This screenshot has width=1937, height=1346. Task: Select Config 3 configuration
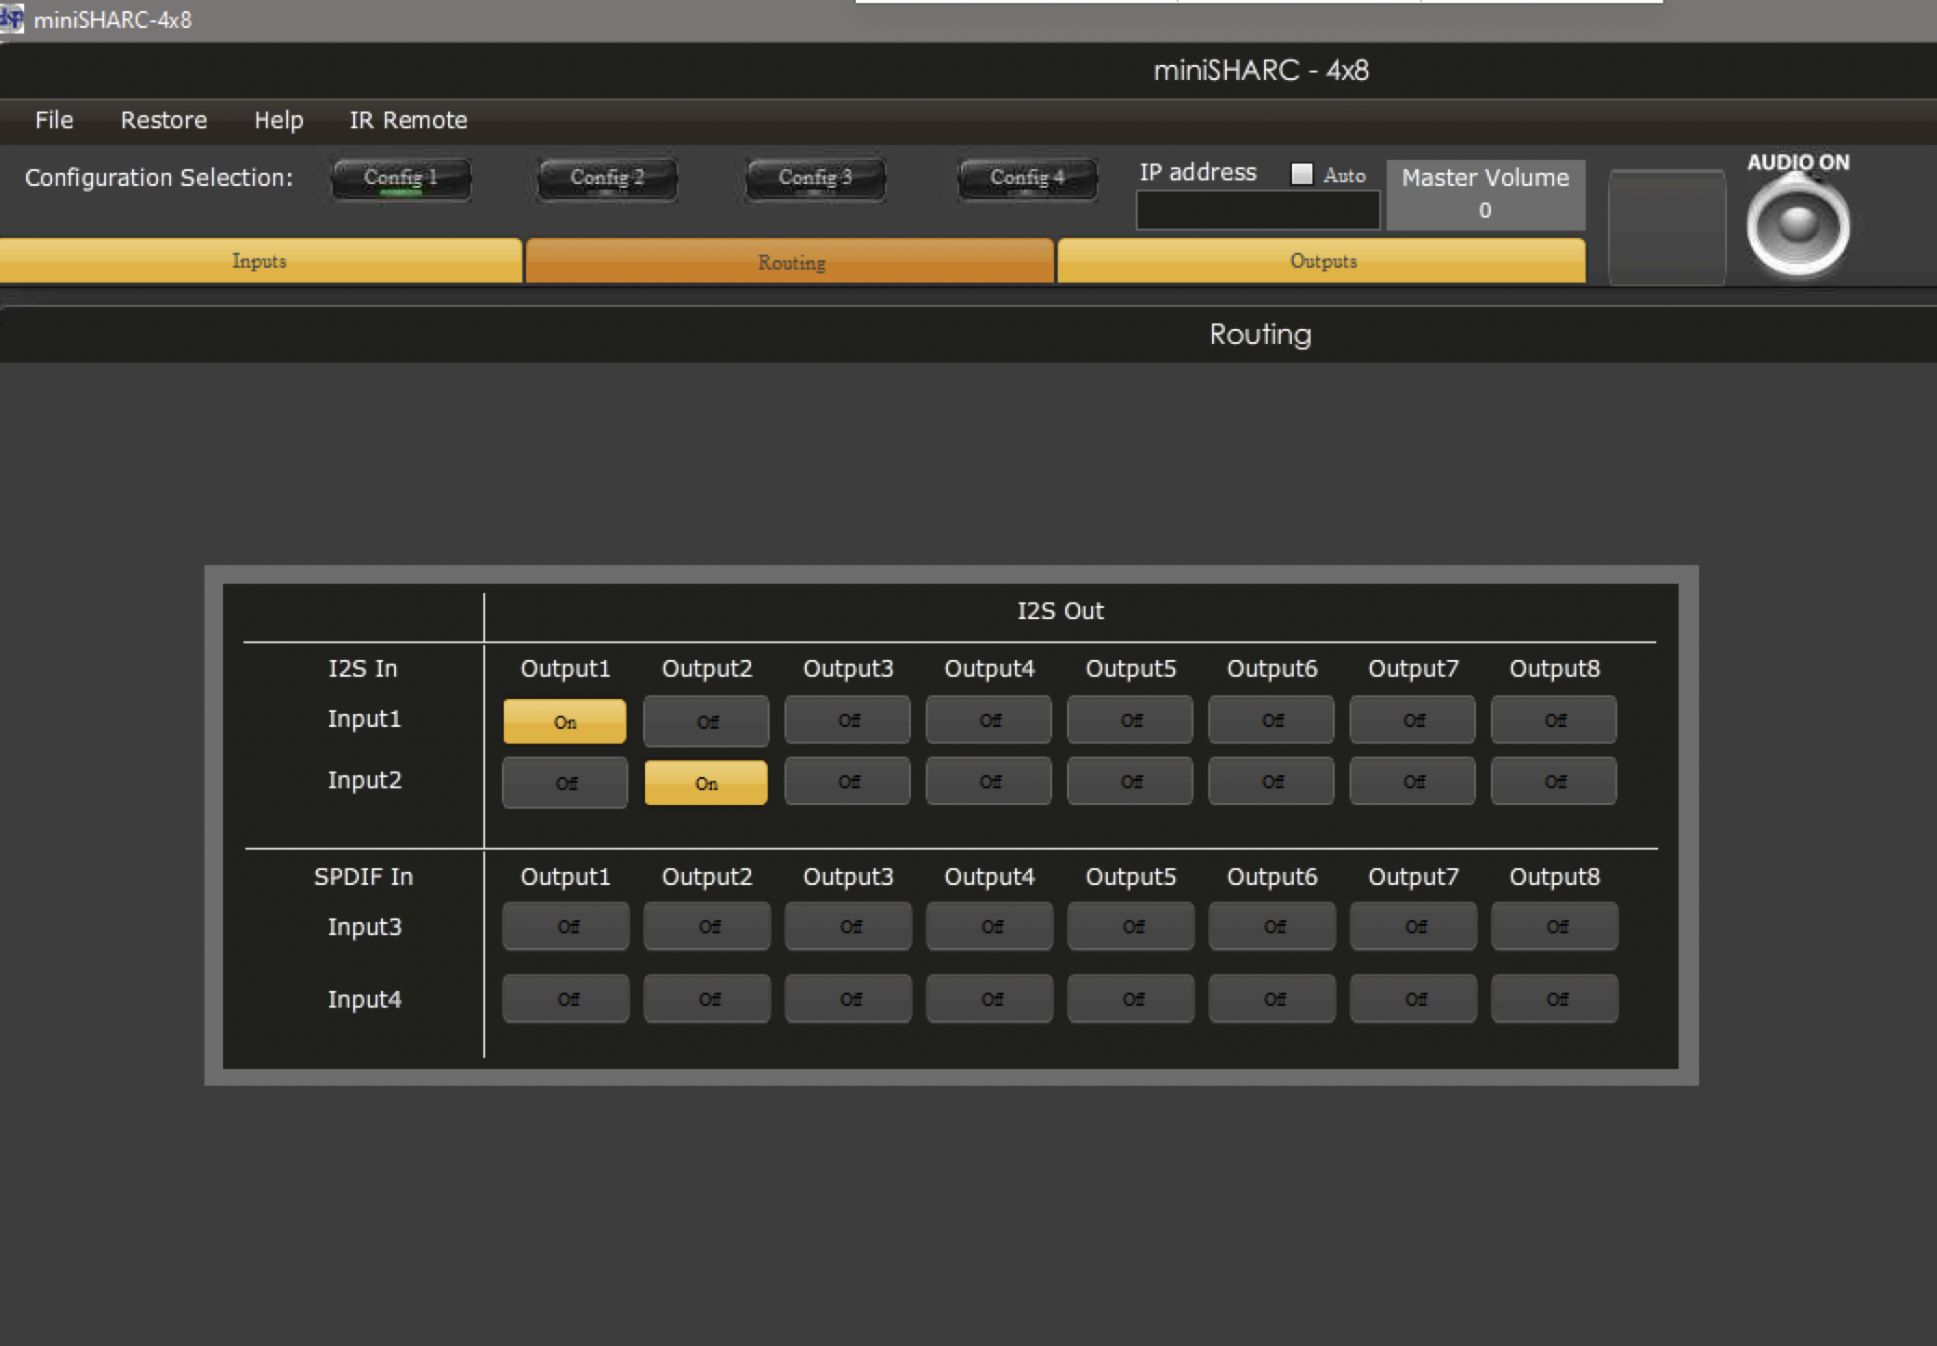coord(814,178)
